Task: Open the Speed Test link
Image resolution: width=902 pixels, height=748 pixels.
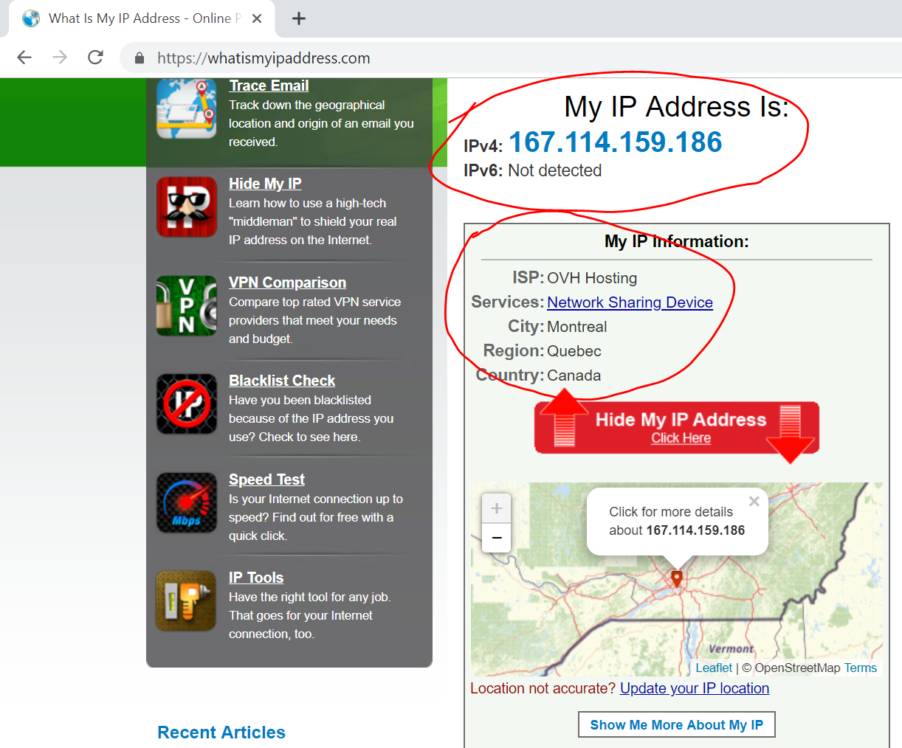Action: 266,479
